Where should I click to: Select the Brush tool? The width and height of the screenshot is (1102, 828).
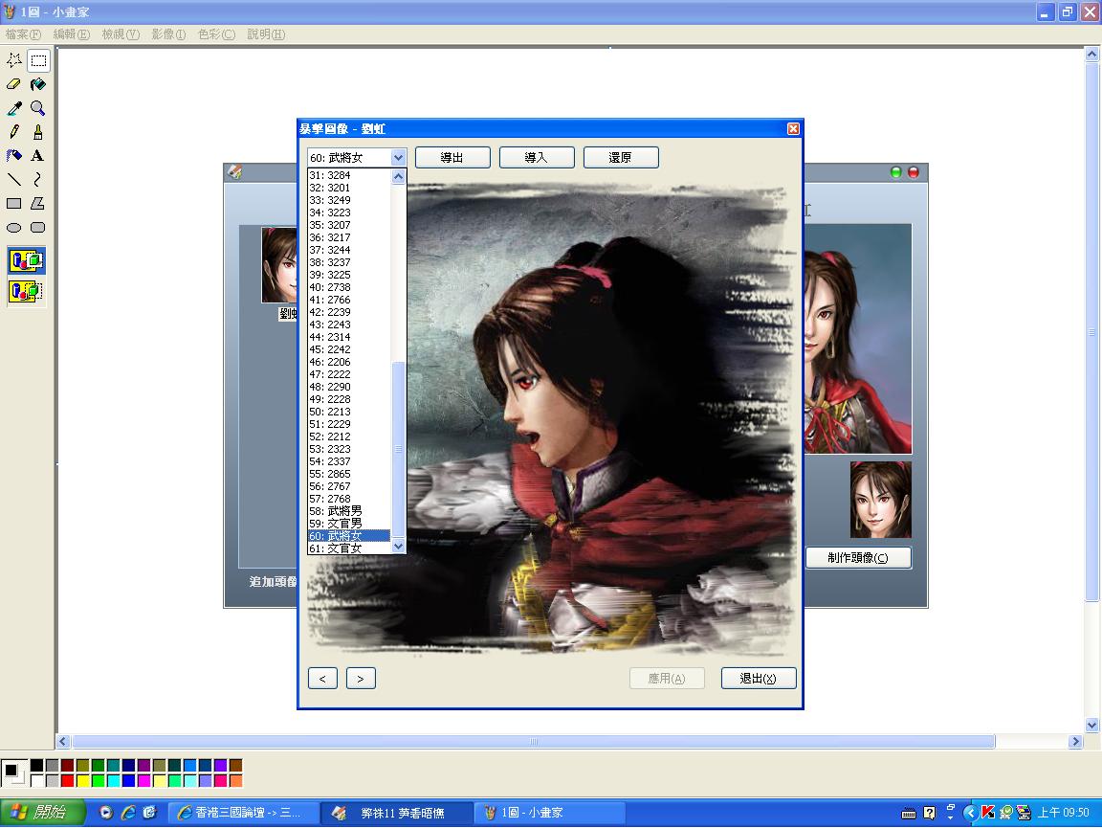[38, 132]
